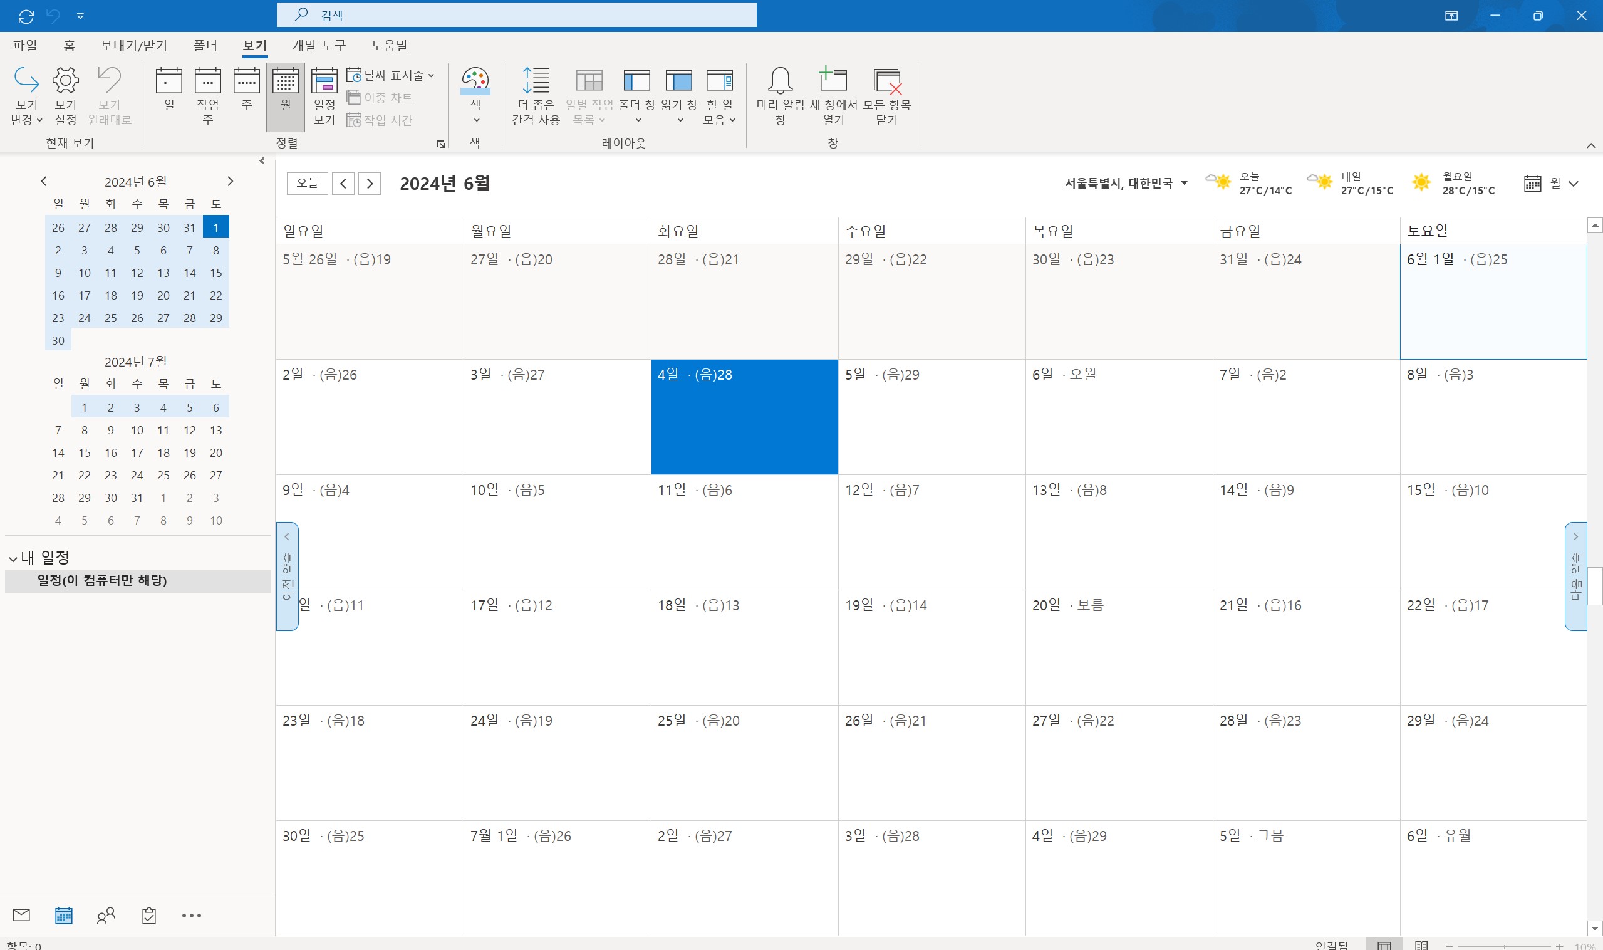
Task: Click the calendar scrollbar down arrow
Action: point(1595,928)
